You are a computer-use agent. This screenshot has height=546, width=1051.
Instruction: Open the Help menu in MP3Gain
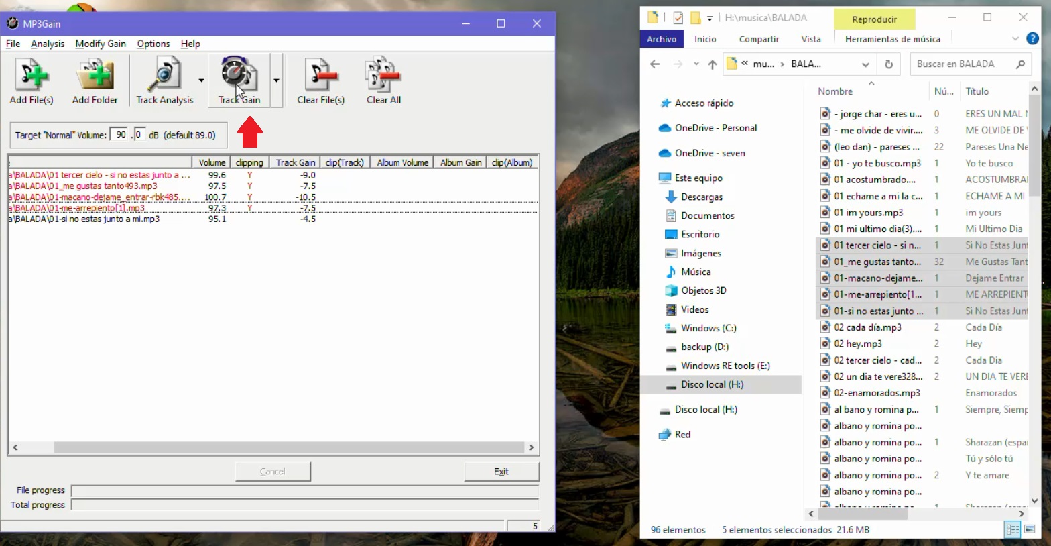coord(190,44)
